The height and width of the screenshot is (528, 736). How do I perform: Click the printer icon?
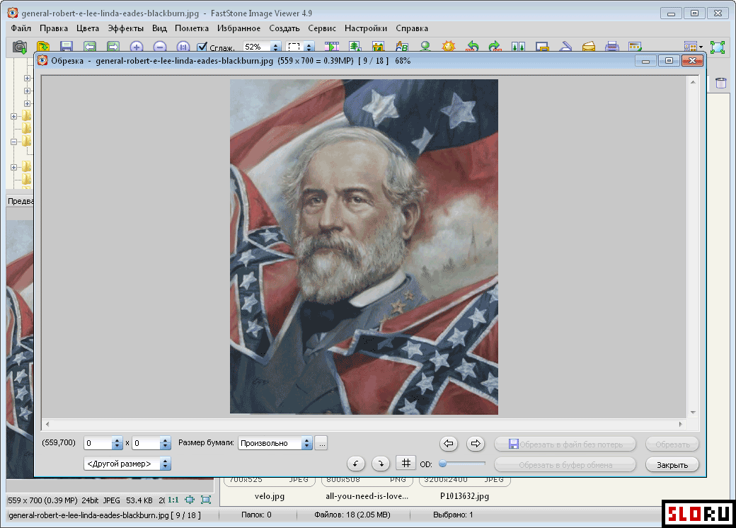point(612,47)
